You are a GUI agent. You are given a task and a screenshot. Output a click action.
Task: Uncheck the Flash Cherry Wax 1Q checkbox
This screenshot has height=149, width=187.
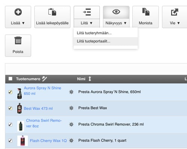click(x=10, y=140)
